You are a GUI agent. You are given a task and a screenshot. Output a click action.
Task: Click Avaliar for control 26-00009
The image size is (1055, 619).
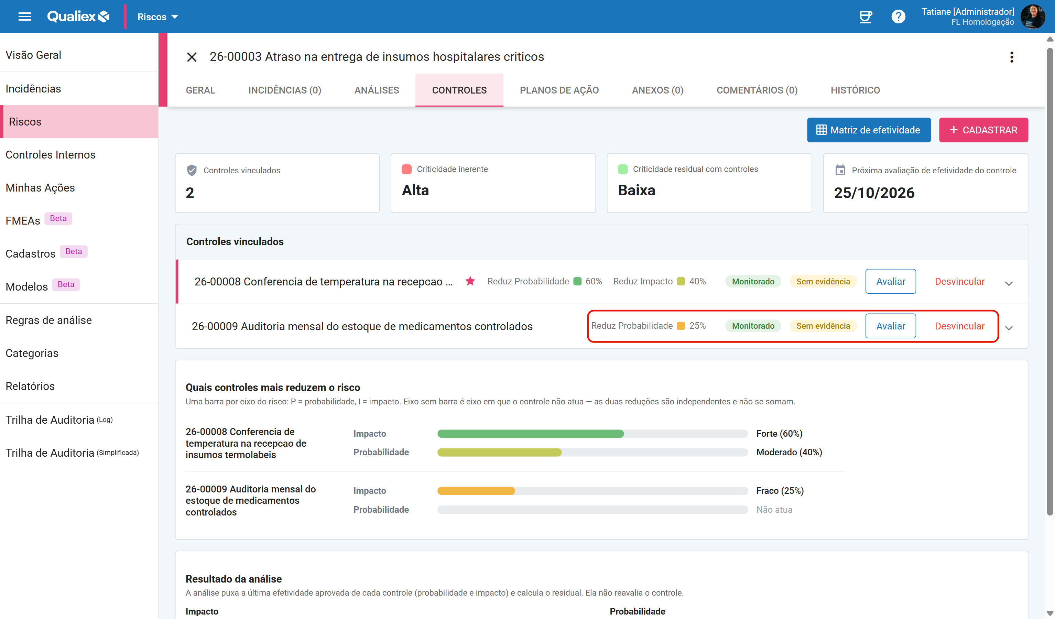891,326
